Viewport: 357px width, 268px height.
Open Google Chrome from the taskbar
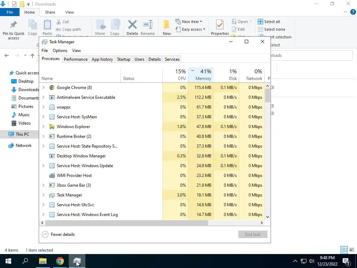click(60, 261)
